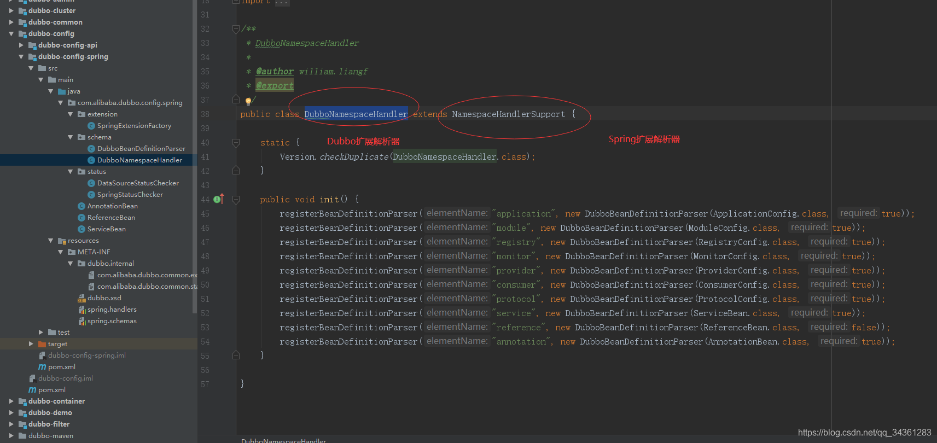
Task: Expand the dubbo-config-api module
Action: (x=21, y=45)
